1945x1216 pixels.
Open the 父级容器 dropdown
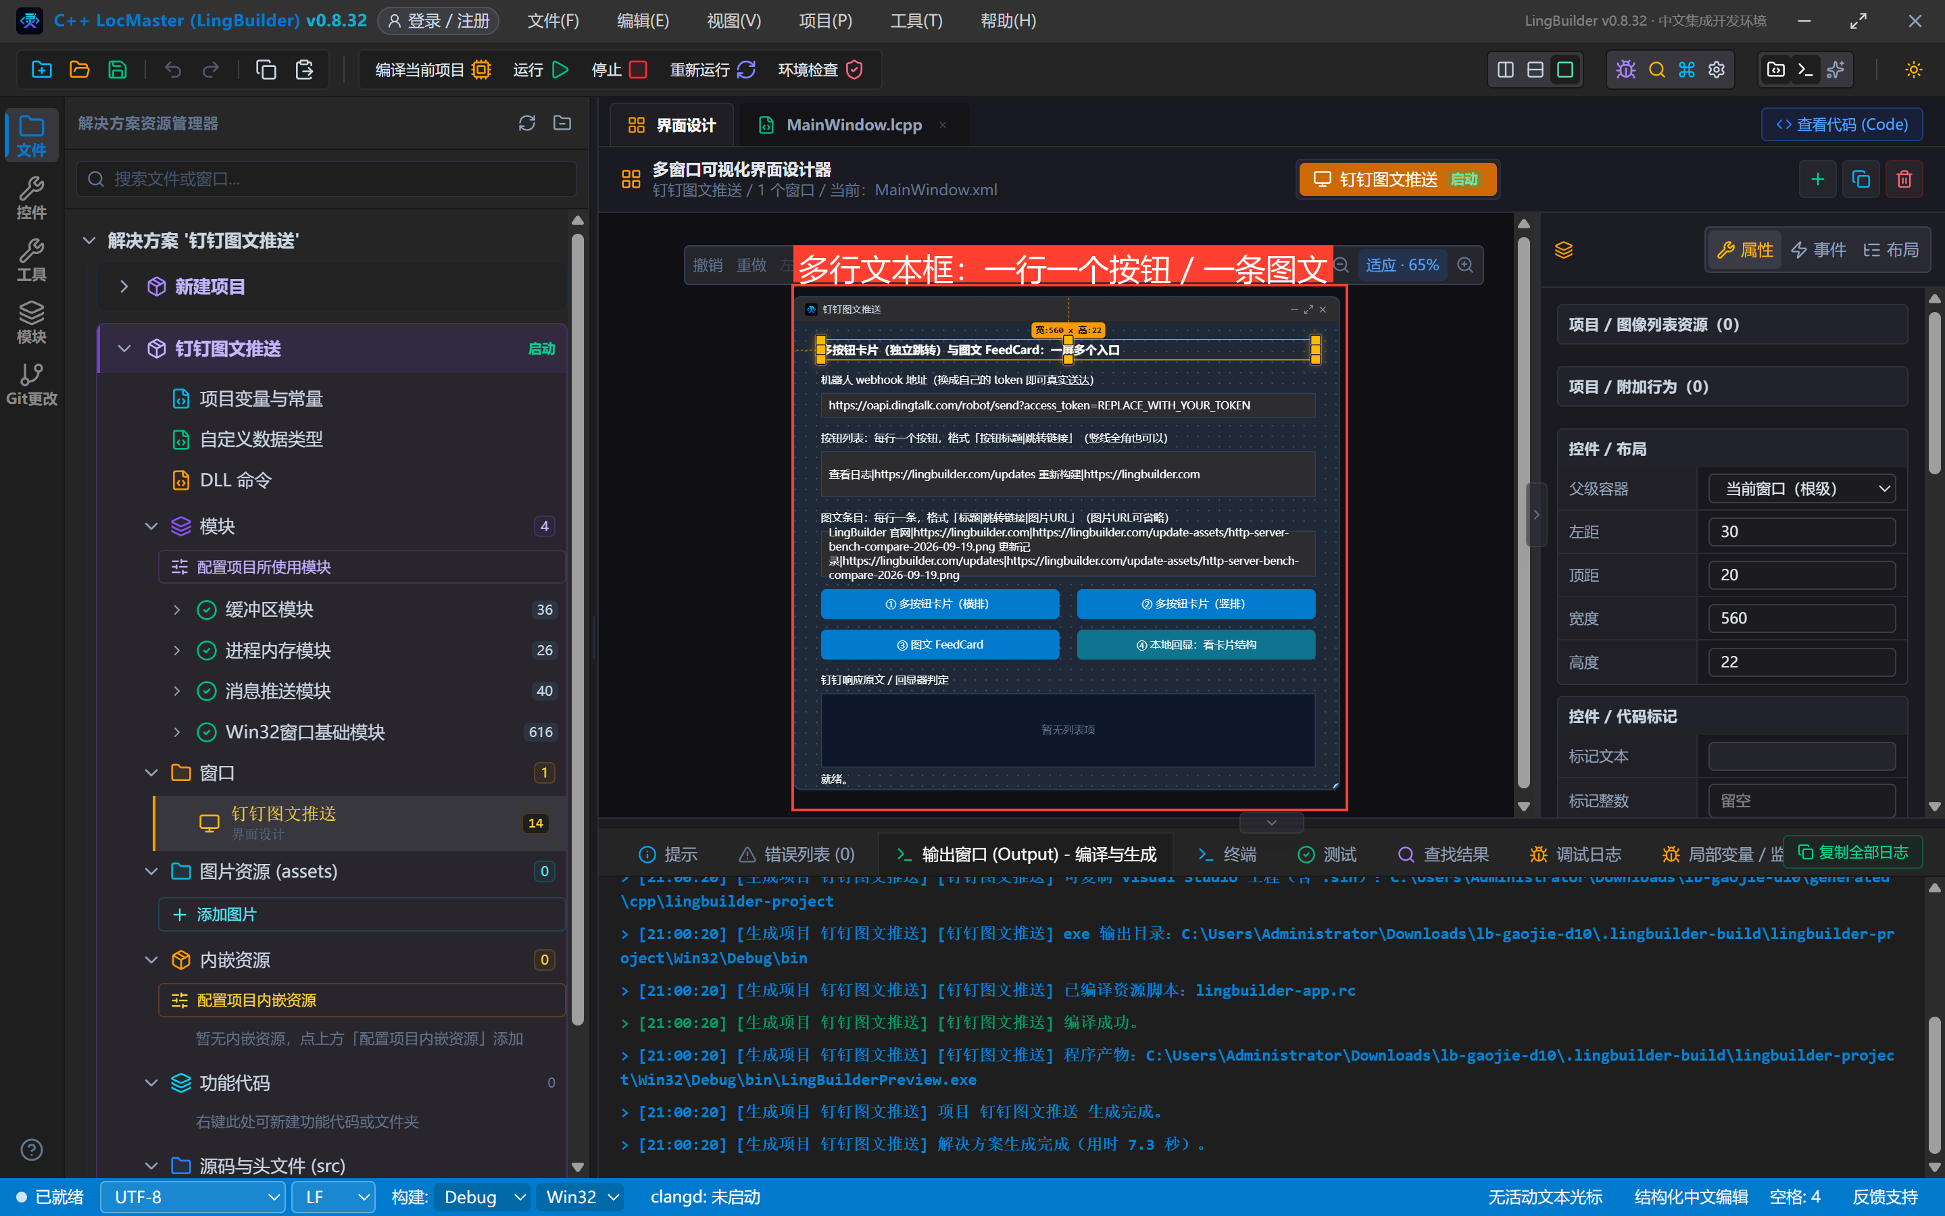point(1802,489)
